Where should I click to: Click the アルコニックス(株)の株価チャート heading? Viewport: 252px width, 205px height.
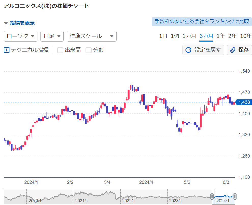(46, 6)
